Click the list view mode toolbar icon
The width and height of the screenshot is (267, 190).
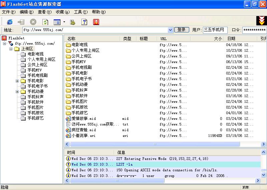[x=57, y=22]
